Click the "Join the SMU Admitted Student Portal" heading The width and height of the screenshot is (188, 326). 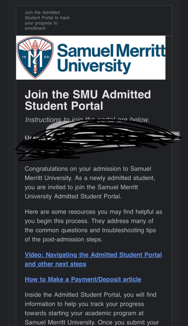pos(88,100)
